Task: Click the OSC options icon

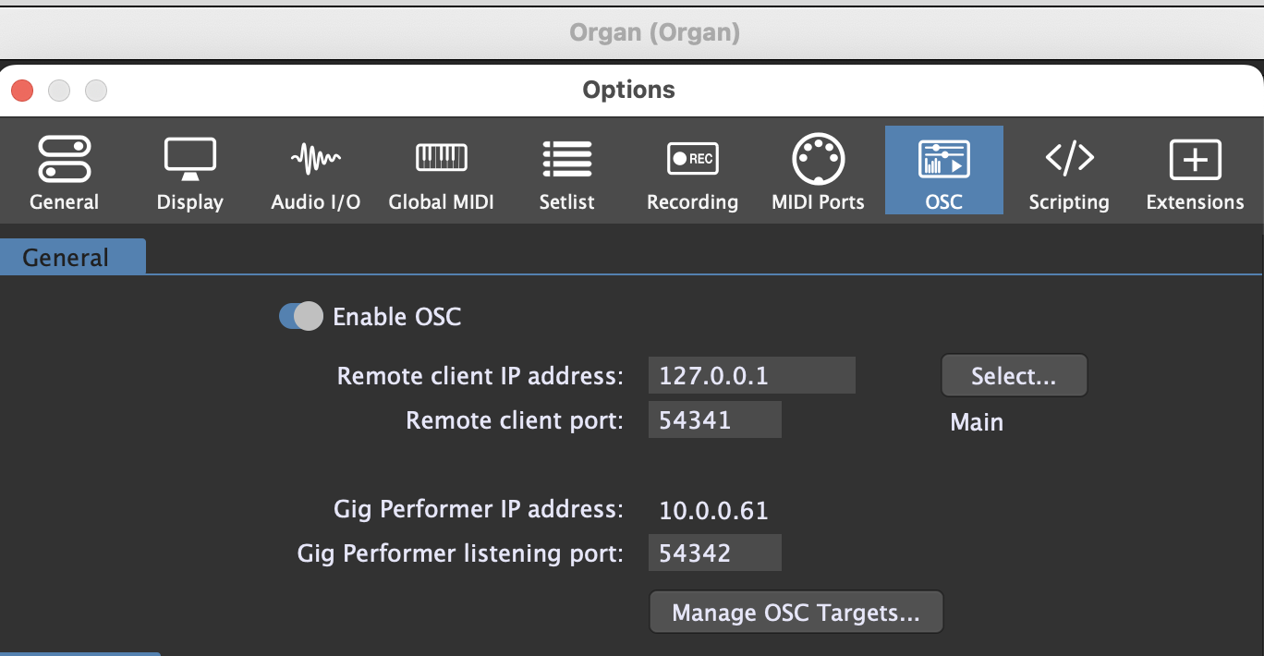Action: pyautogui.click(x=943, y=161)
